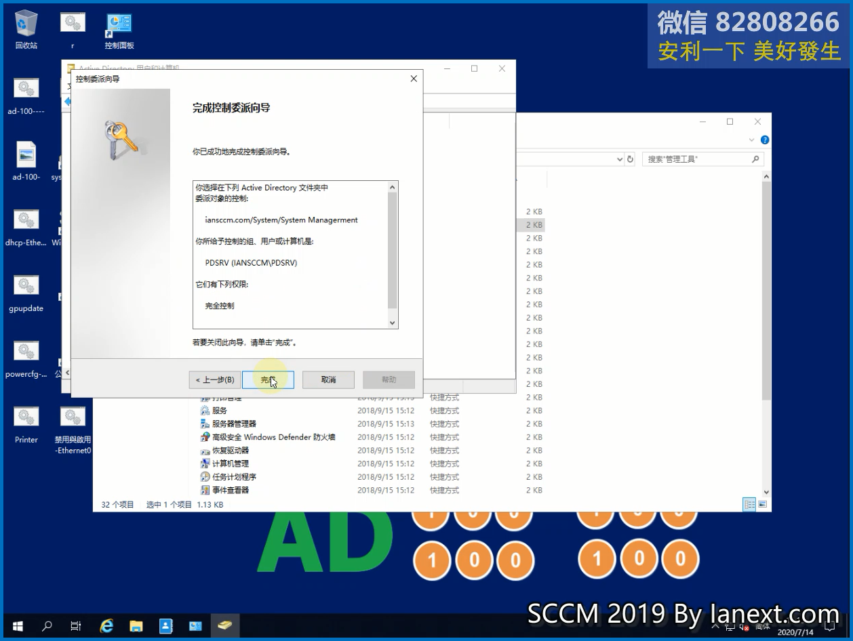Launch Internet Explorer from the taskbar

(x=106, y=626)
